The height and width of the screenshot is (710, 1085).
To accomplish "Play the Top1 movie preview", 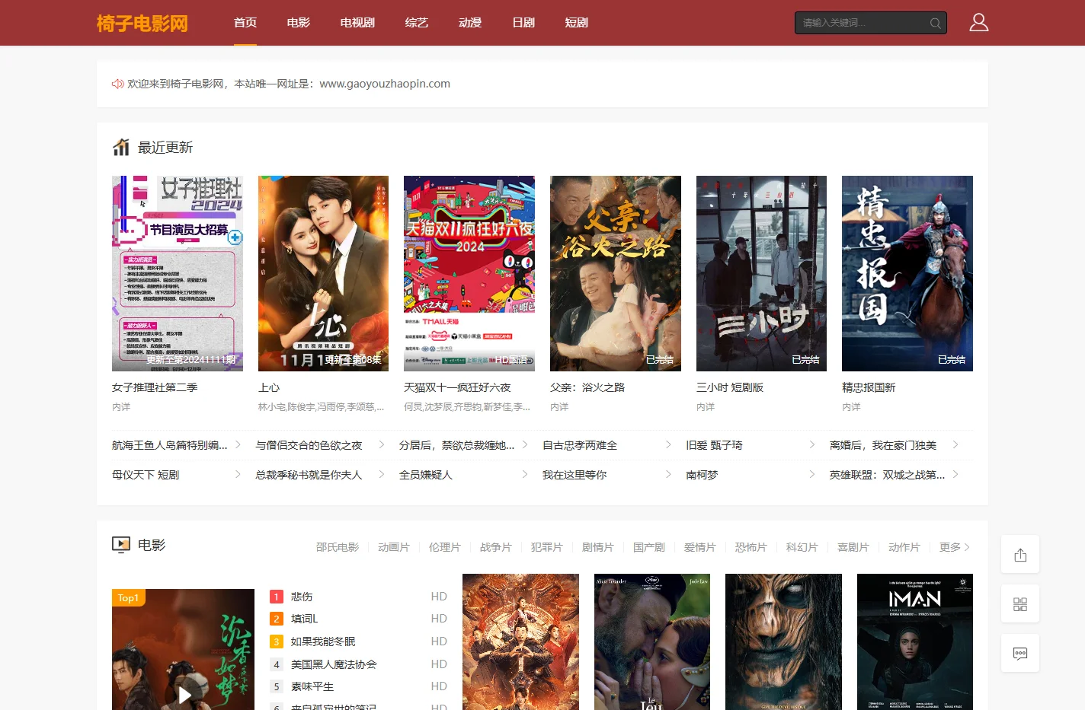I will click(x=184, y=695).
